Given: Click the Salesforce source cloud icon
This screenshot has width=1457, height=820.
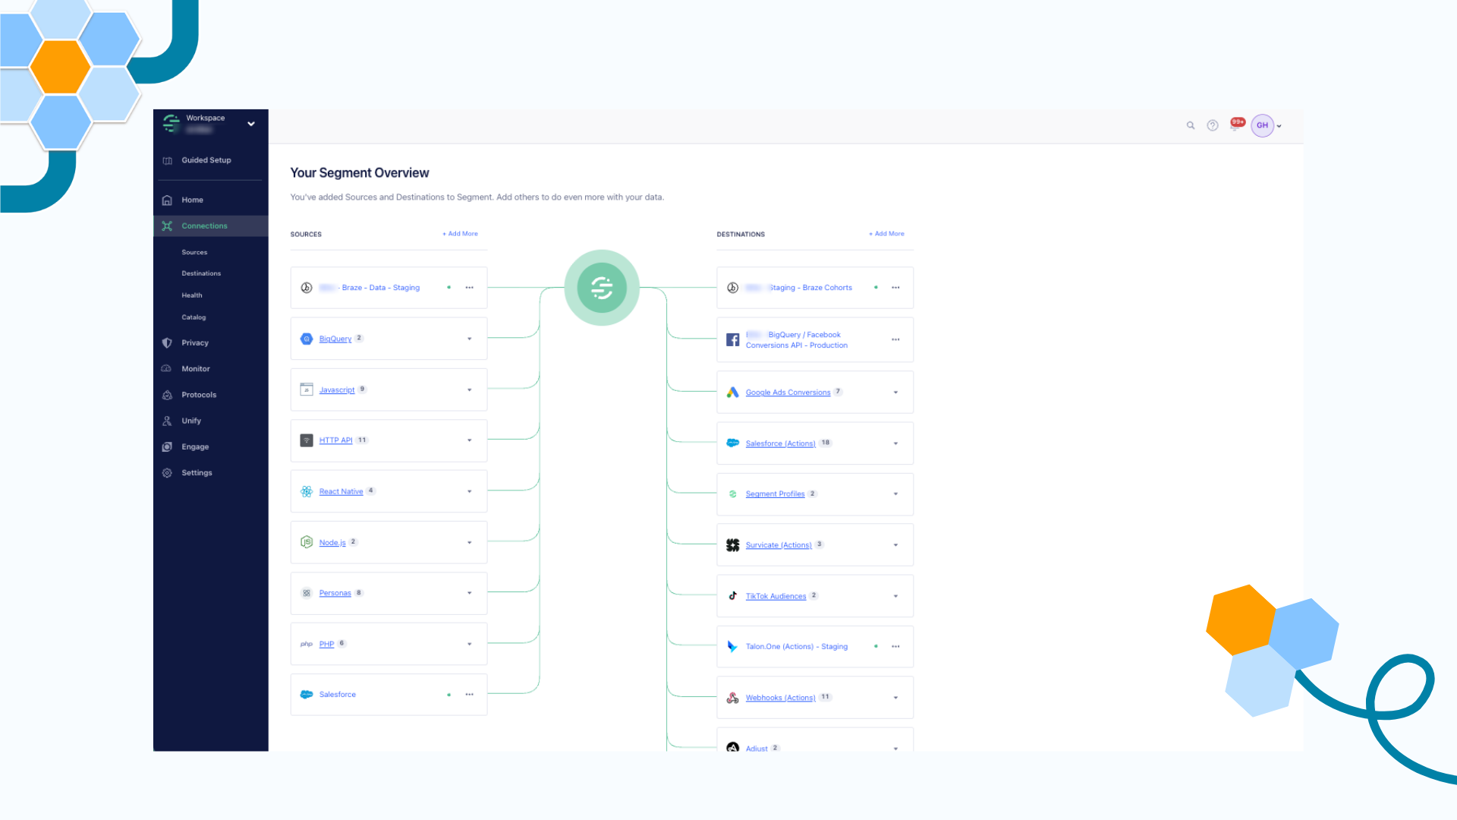Looking at the screenshot, I should pyautogui.click(x=307, y=695).
